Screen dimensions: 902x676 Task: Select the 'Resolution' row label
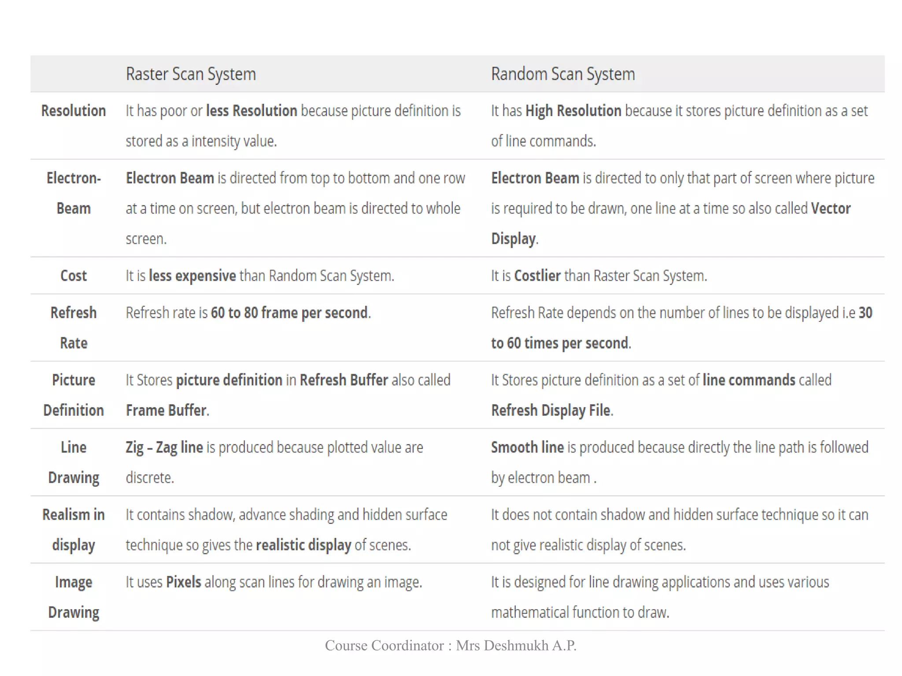[74, 110]
